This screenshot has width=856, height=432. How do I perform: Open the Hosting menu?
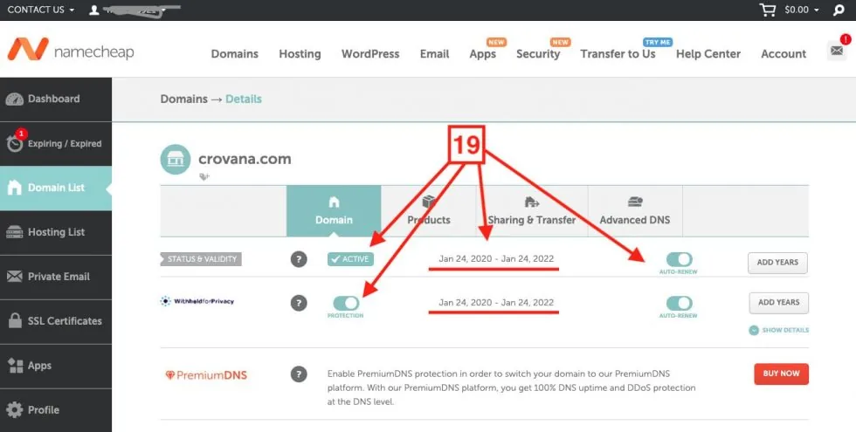pyautogui.click(x=300, y=54)
